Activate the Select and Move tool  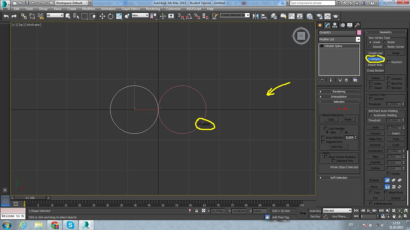(102, 16)
